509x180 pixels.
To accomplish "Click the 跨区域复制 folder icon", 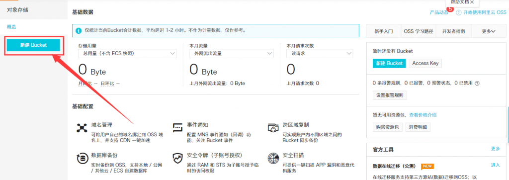I will click(x=273, y=128).
